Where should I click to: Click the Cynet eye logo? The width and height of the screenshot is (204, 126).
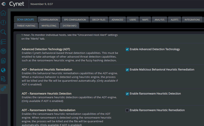[4, 4]
